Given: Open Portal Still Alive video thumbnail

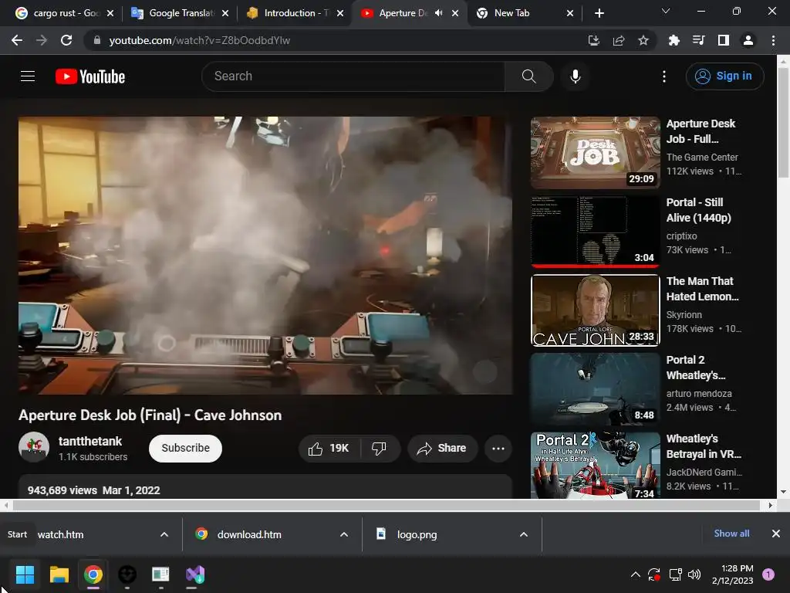Looking at the screenshot, I should point(596,232).
